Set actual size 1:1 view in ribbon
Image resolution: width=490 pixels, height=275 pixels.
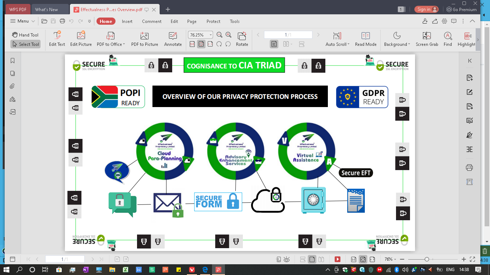tap(192, 44)
